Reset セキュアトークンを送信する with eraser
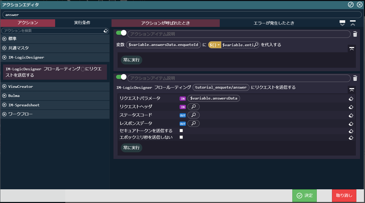Viewport: 365px width, 203px height. 351,131
